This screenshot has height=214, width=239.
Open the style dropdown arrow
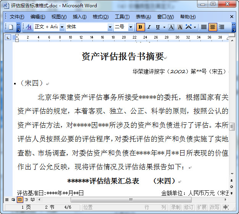[x=62, y=27]
